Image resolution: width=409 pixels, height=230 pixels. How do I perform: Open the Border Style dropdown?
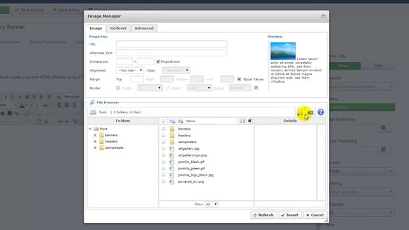(199, 88)
